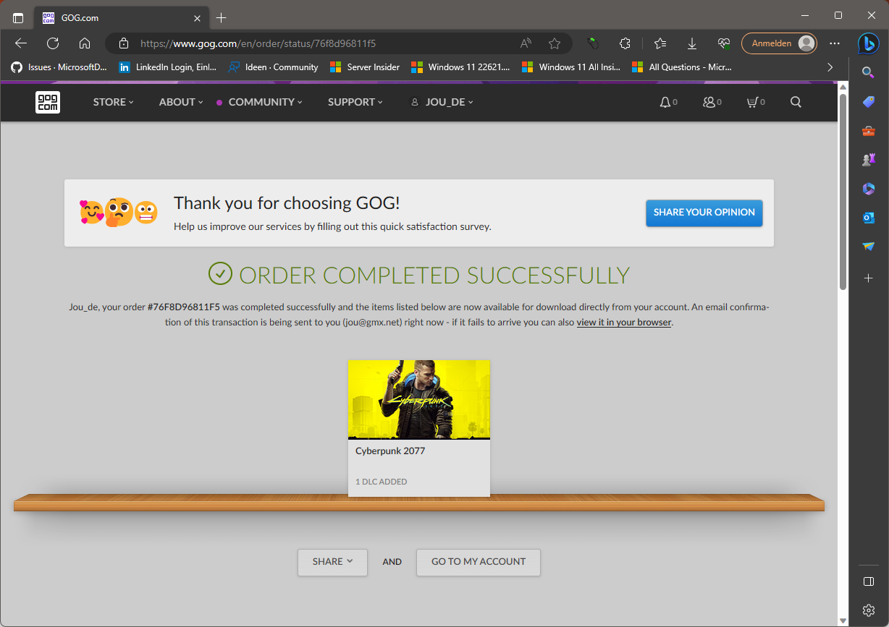Click SHARE YOUR OPINION button
The image size is (889, 627).
(x=704, y=213)
